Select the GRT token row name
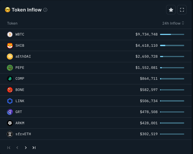The width and height of the screenshot is (193, 154). (19, 112)
